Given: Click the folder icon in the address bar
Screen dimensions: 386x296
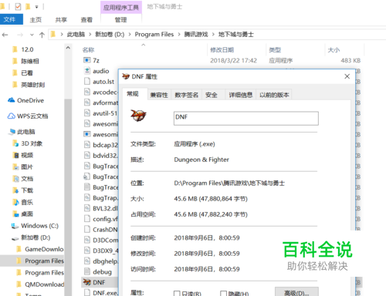Looking at the screenshot, I should (x=53, y=34).
